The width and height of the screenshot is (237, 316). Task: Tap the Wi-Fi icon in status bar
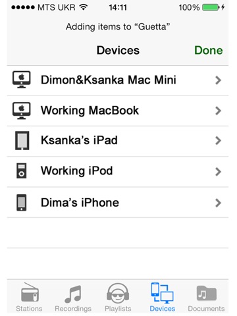(x=84, y=7)
